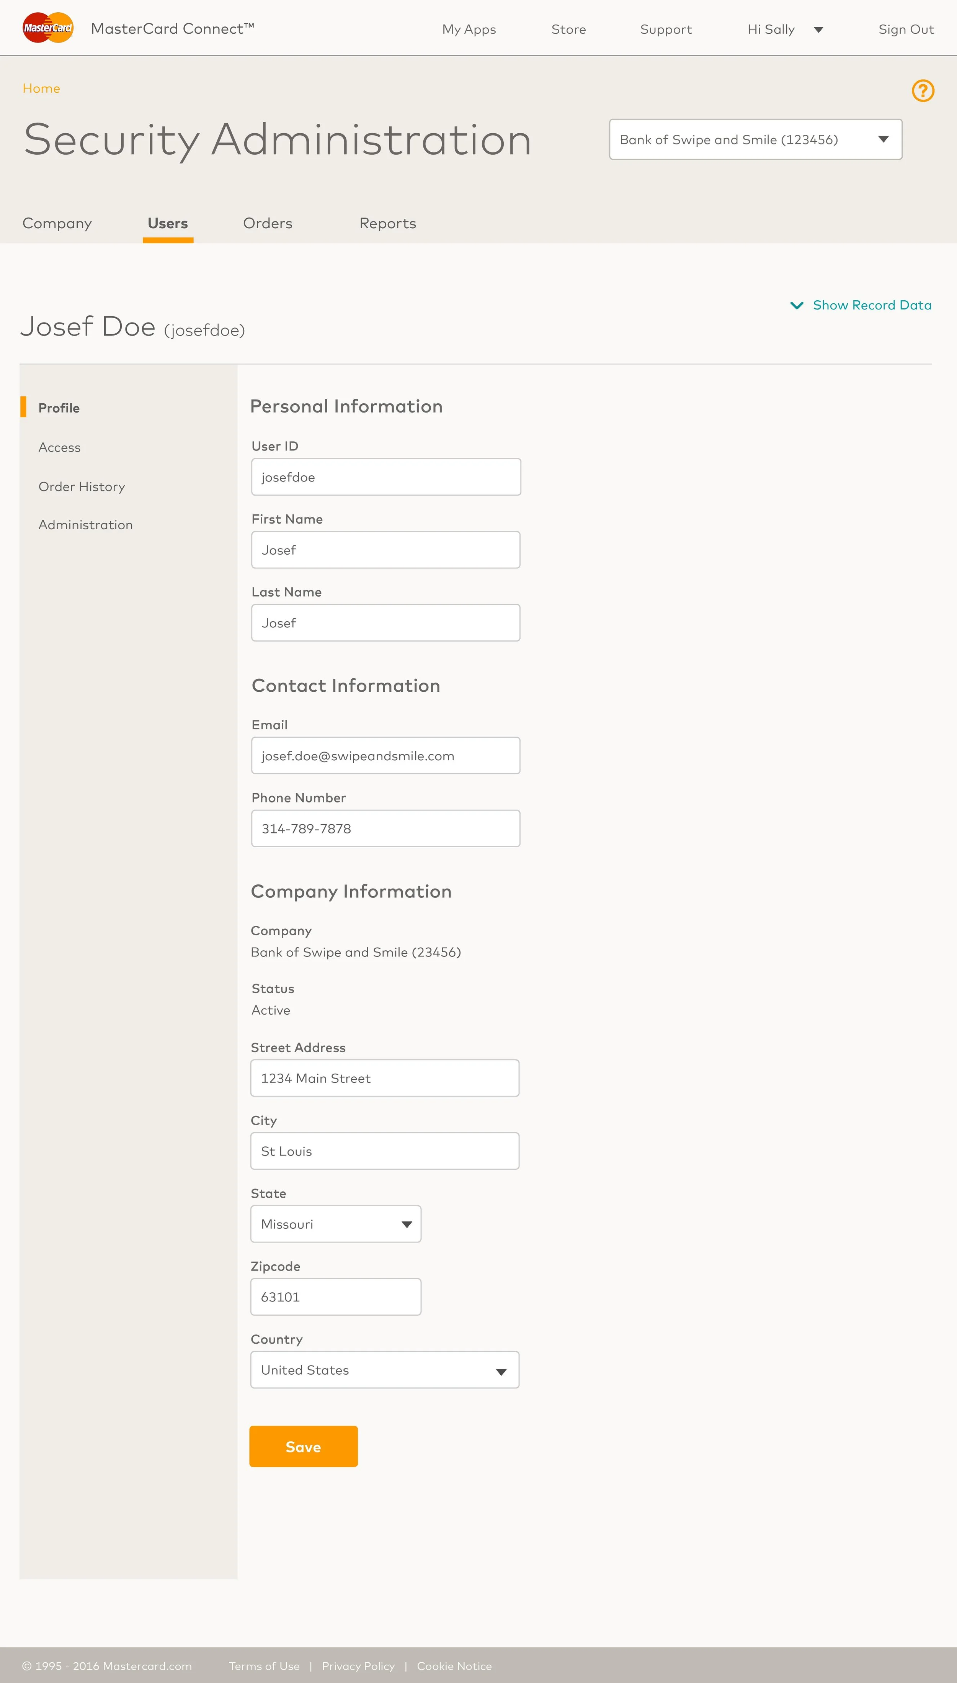Open the Missouri state dropdown
This screenshot has height=1683, width=957.
(x=335, y=1223)
